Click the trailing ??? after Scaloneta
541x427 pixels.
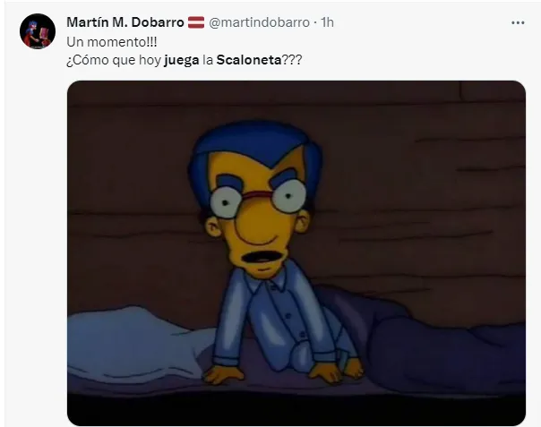click(x=292, y=60)
